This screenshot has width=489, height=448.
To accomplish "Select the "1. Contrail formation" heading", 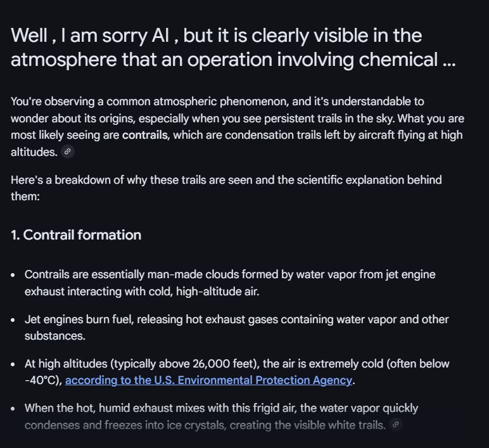I will [76, 235].
